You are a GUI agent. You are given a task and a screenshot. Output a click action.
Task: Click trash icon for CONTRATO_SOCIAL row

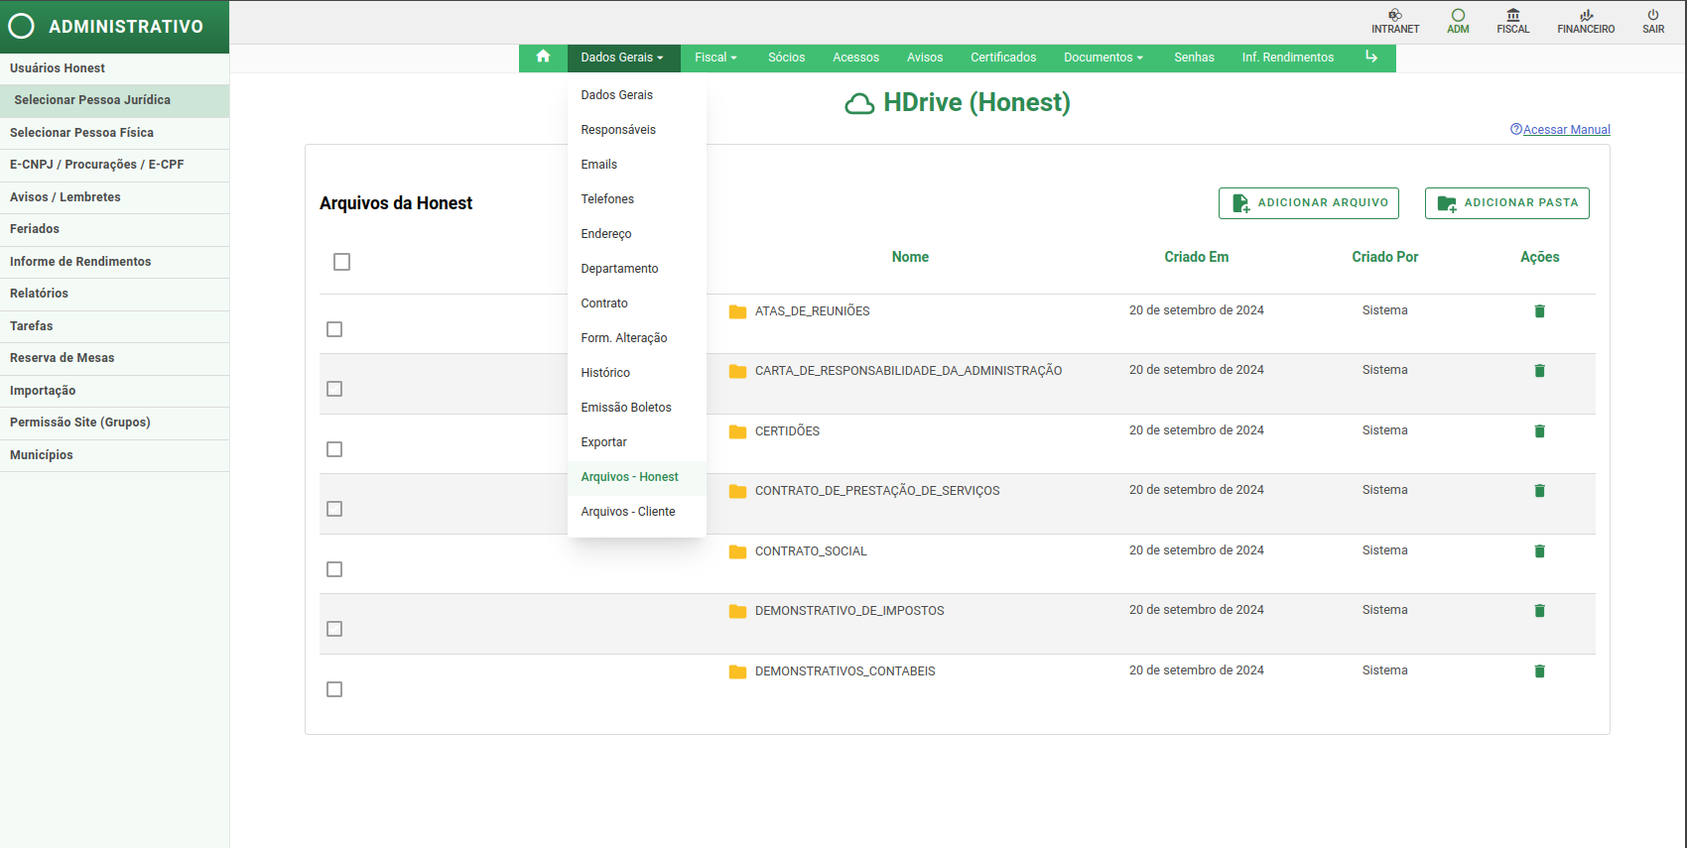point(1540,551)
